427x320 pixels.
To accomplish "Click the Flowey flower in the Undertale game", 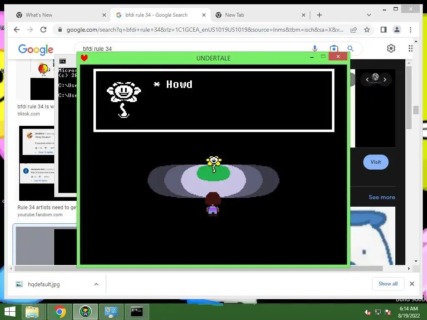I will coord(214,163).
